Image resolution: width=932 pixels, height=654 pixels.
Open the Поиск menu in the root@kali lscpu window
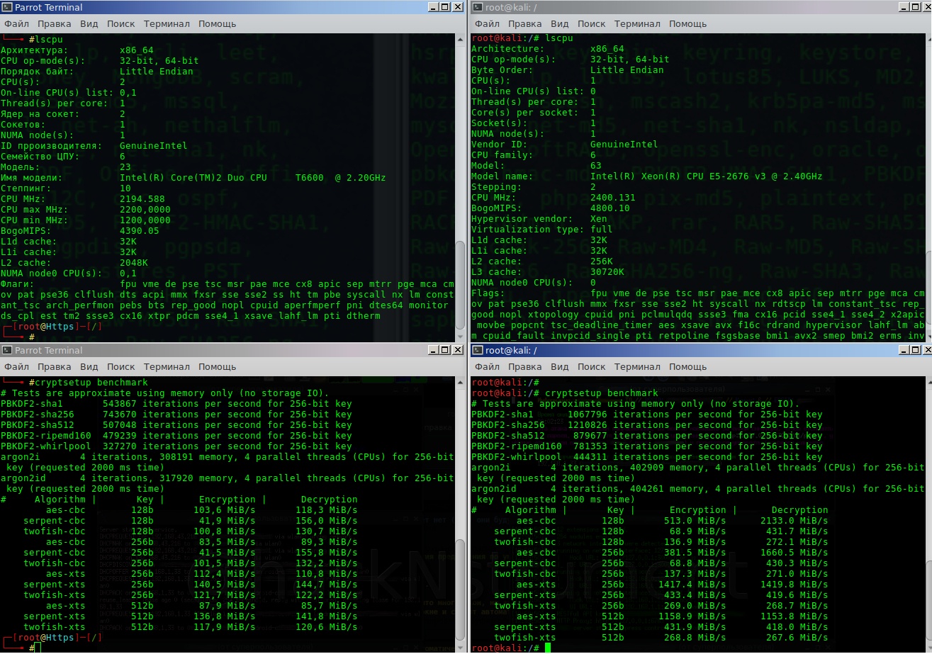coord(592,24)
